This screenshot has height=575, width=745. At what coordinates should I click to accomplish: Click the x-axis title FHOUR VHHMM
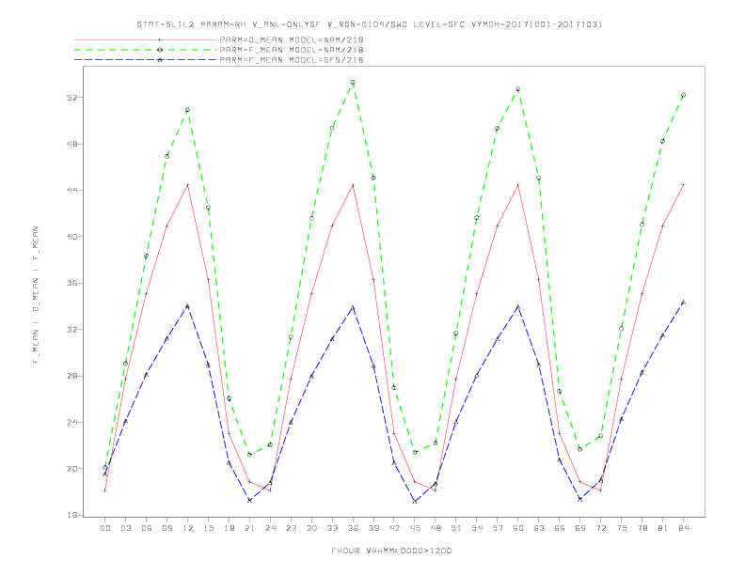pyautogui.click(x=391, y=551)
